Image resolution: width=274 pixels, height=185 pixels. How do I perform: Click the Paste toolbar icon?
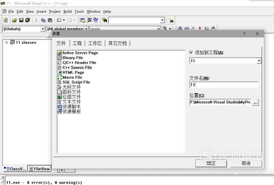coord(50,20)
